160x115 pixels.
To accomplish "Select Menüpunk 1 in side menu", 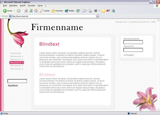I will (17, 56).
